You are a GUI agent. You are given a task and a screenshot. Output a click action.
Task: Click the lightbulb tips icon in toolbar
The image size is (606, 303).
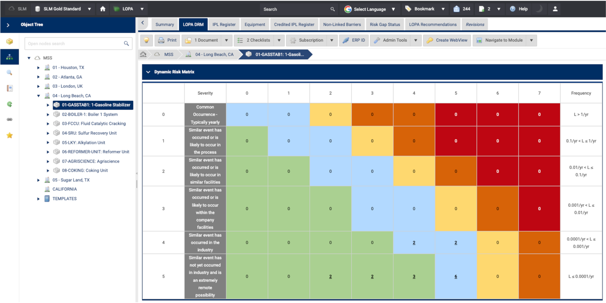coord(146,41)
